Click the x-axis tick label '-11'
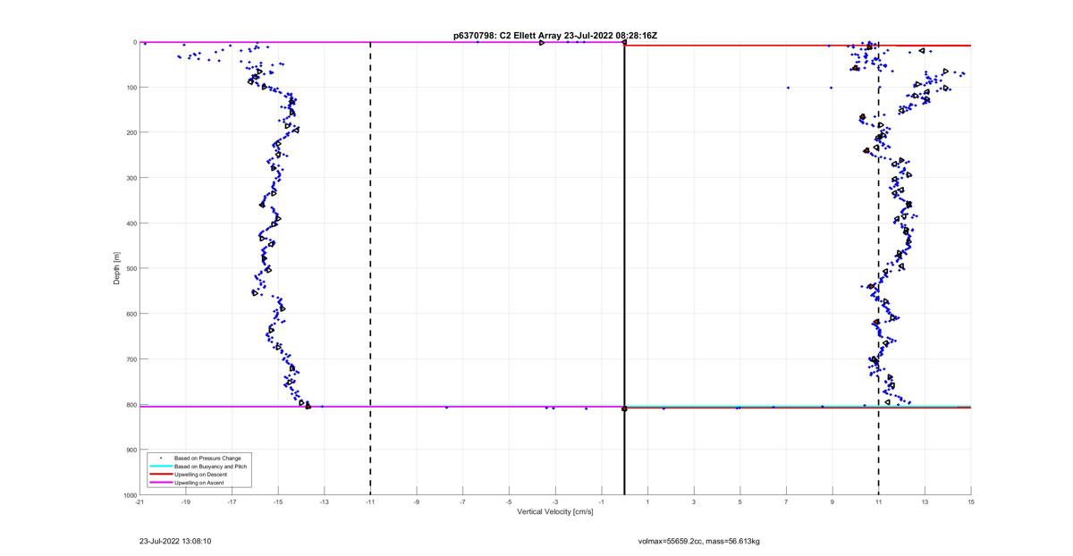The width and height of the screenshot is (1073, 556). pyautogui.click(x=370, y=501)
